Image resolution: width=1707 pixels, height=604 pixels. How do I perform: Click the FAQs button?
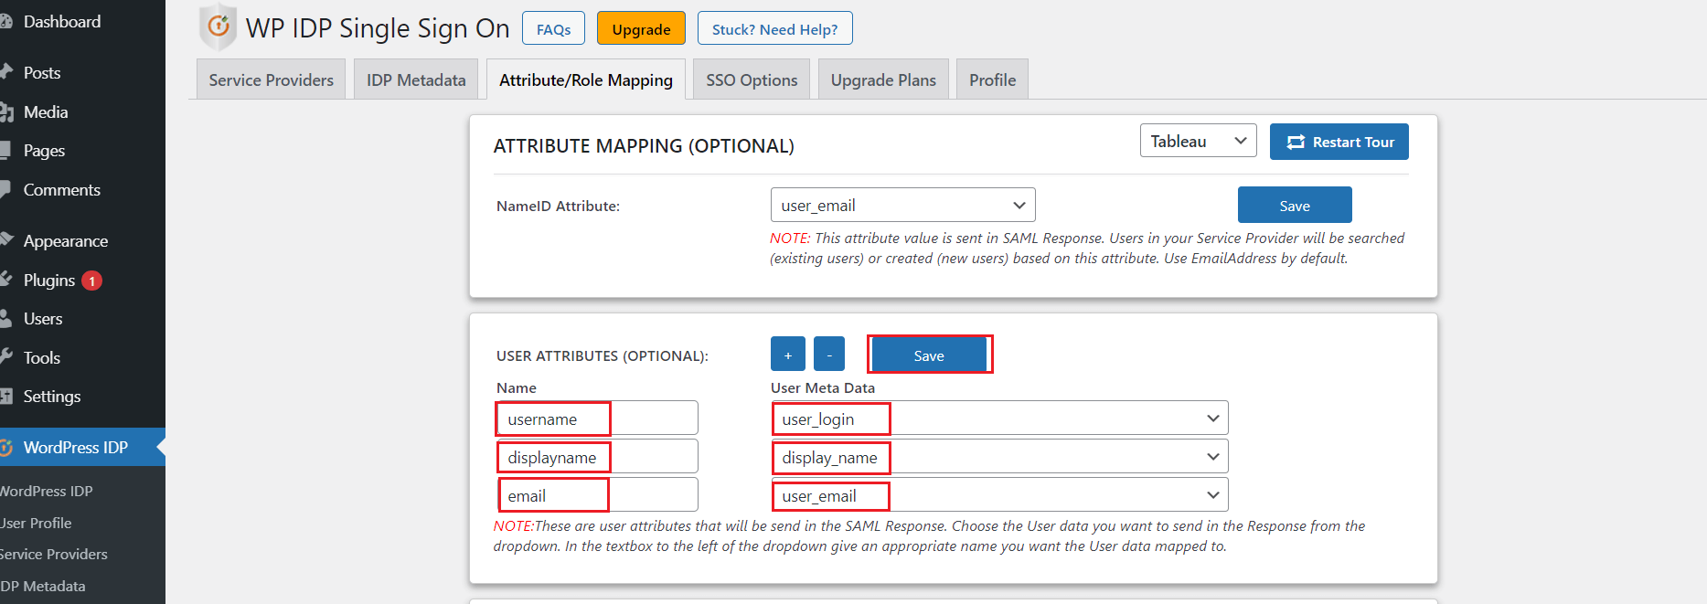(x=553, y=28)
